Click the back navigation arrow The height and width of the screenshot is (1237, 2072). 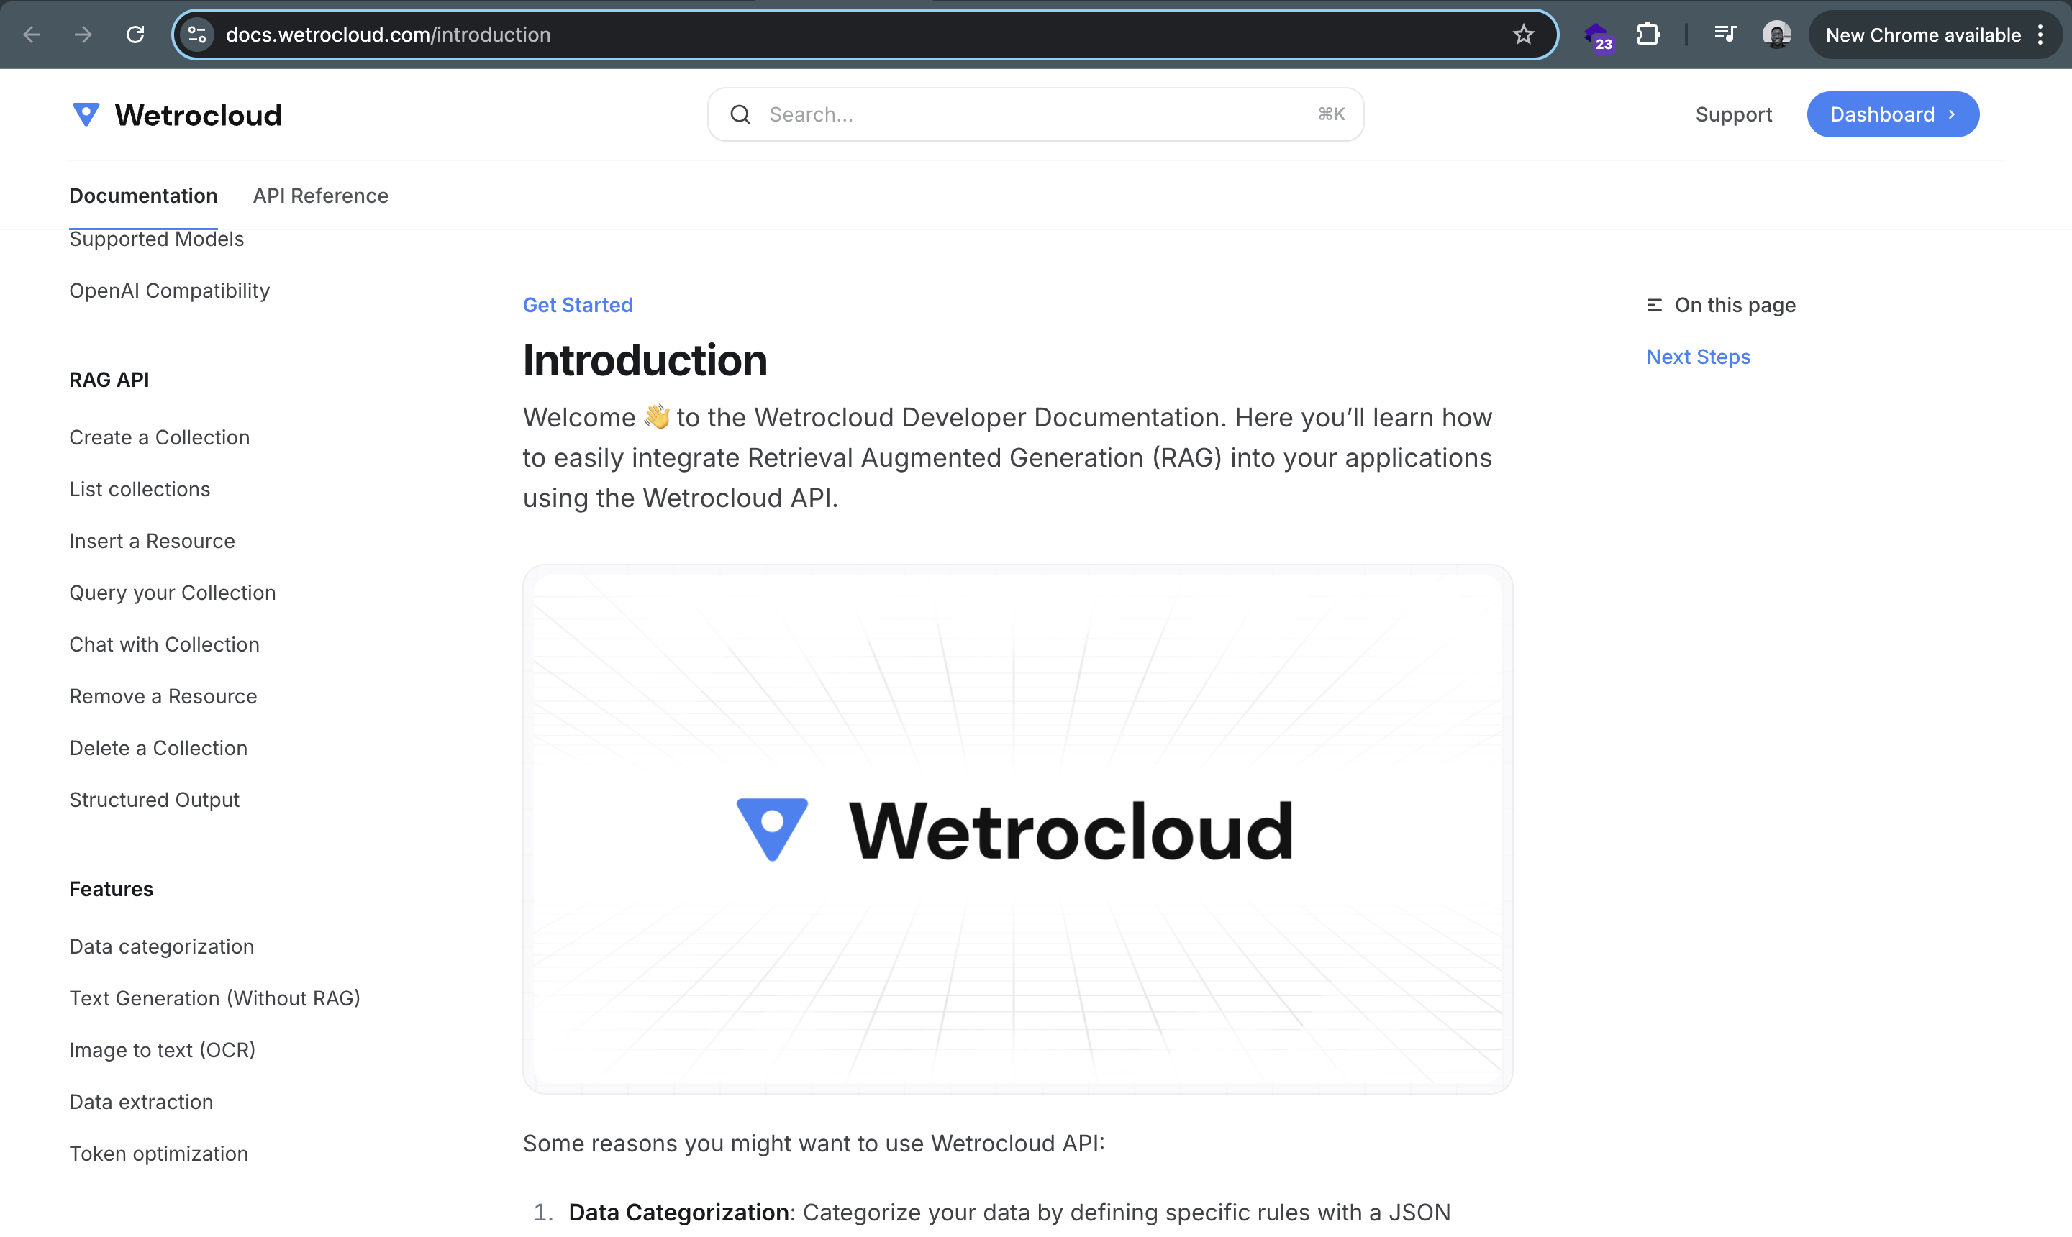[31, 35]
